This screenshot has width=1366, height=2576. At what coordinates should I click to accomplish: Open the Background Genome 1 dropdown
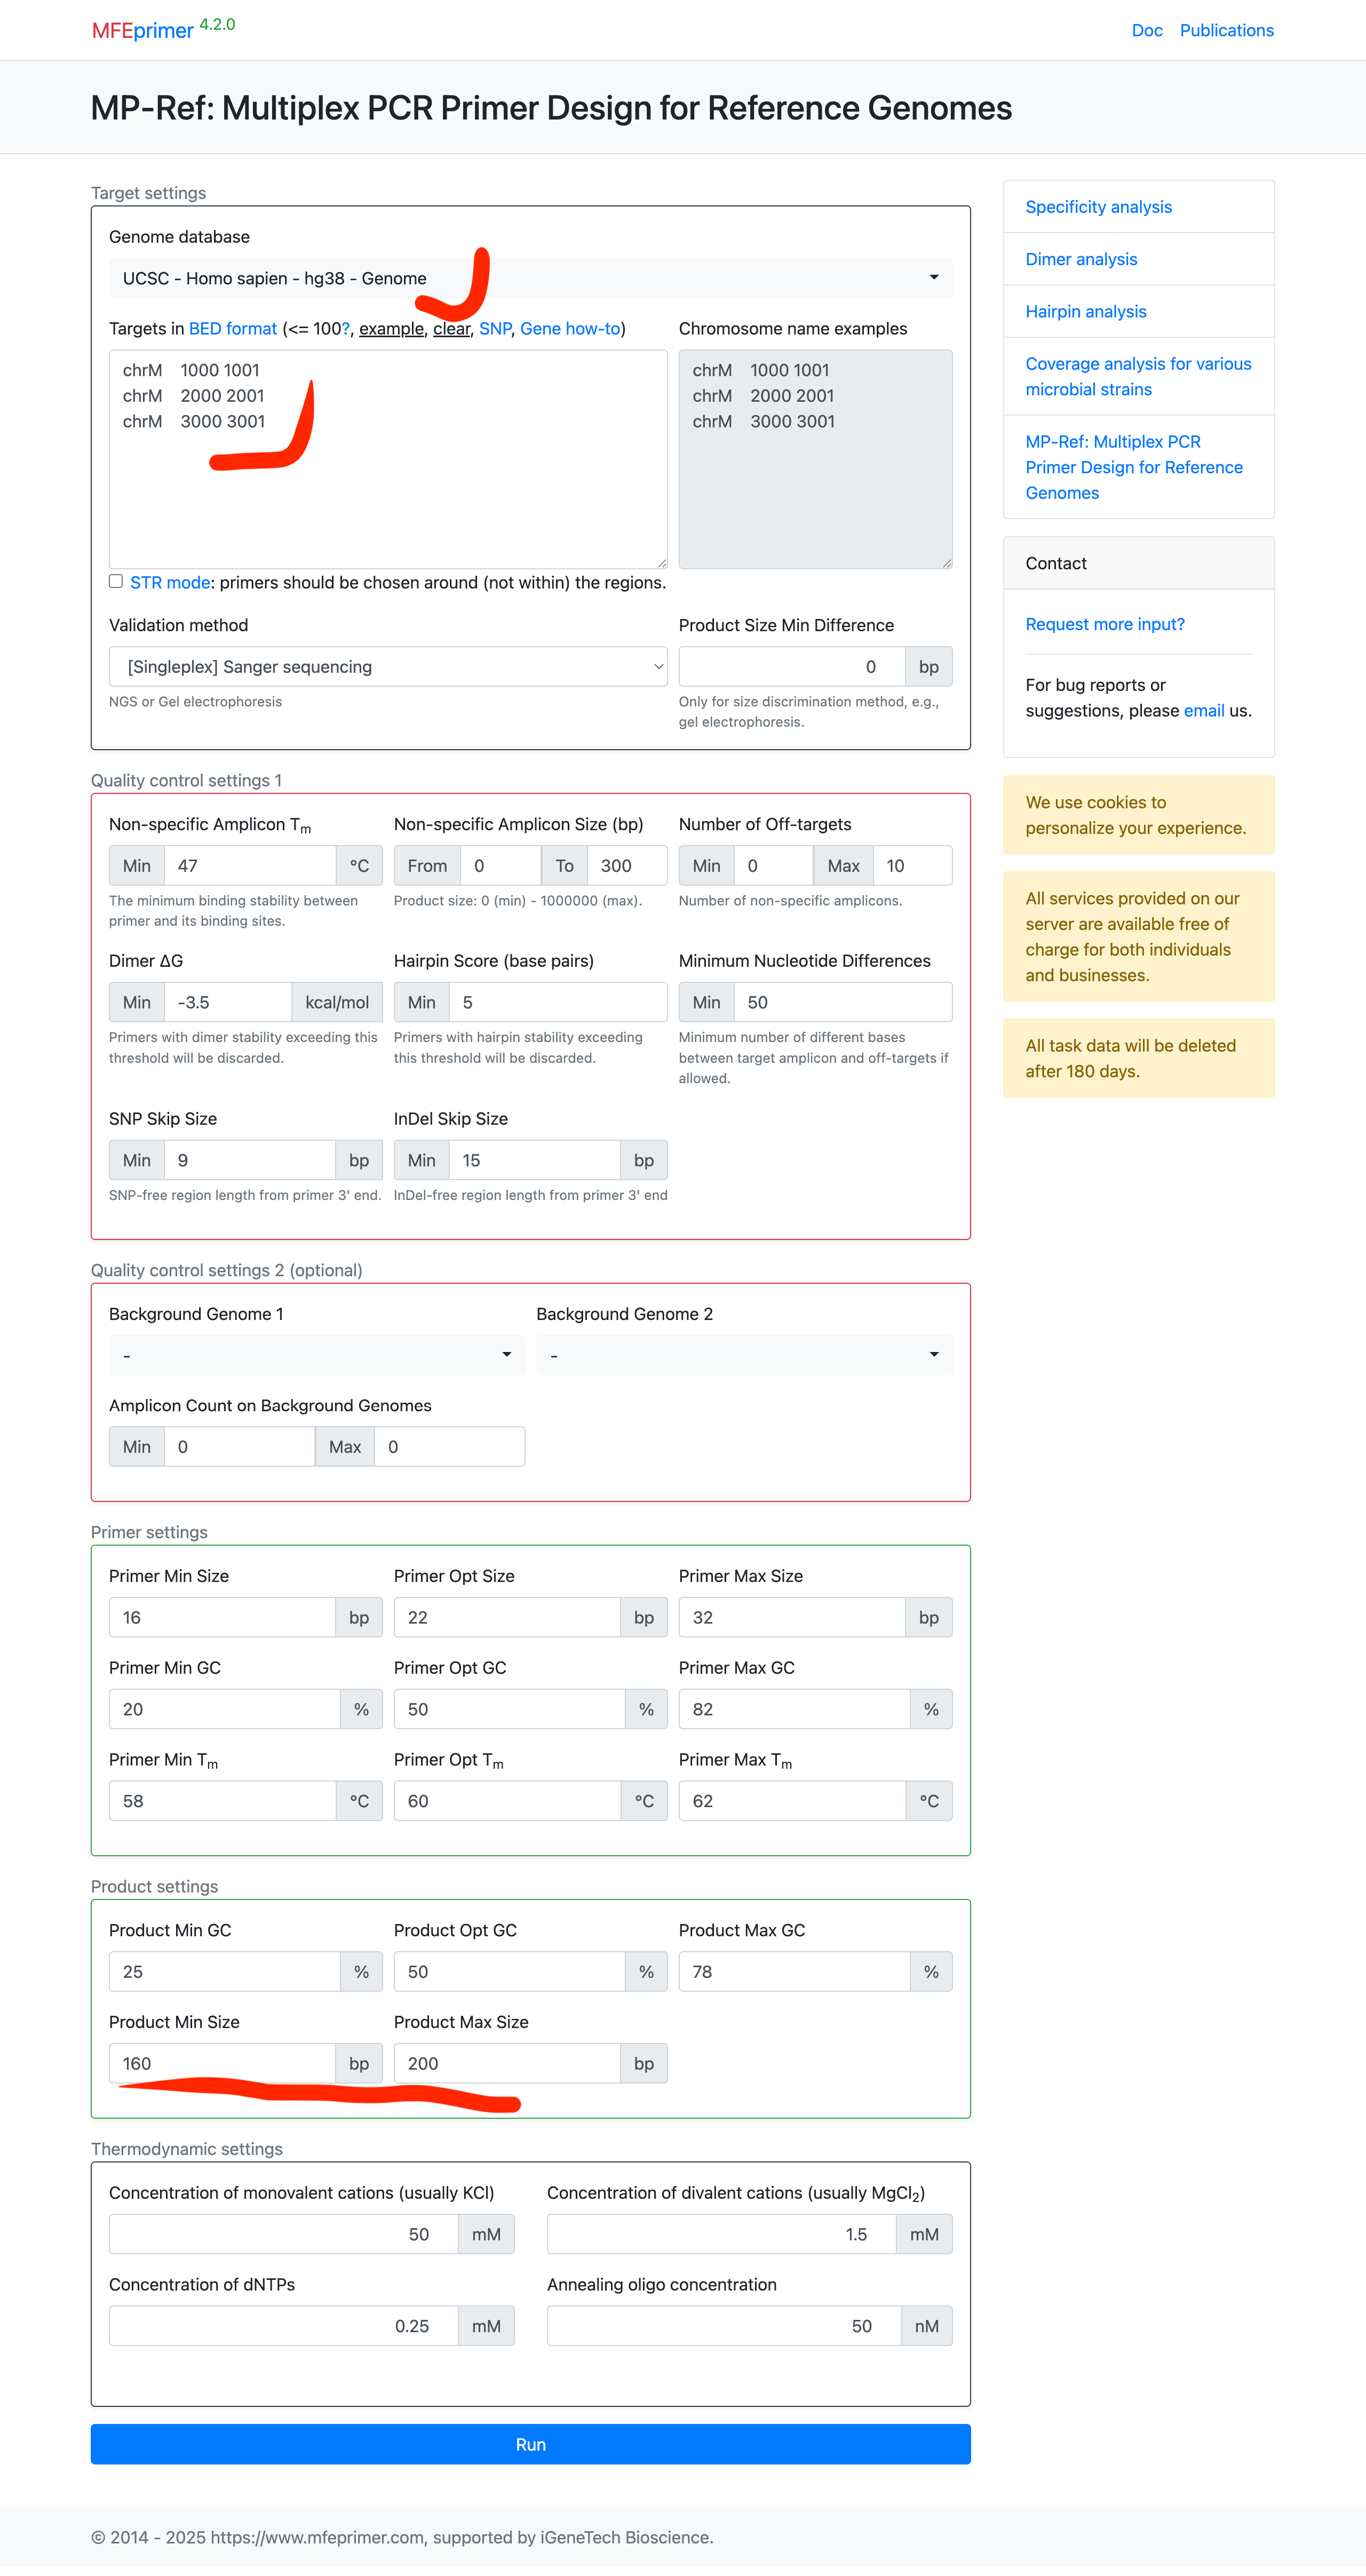[316, 1355]
